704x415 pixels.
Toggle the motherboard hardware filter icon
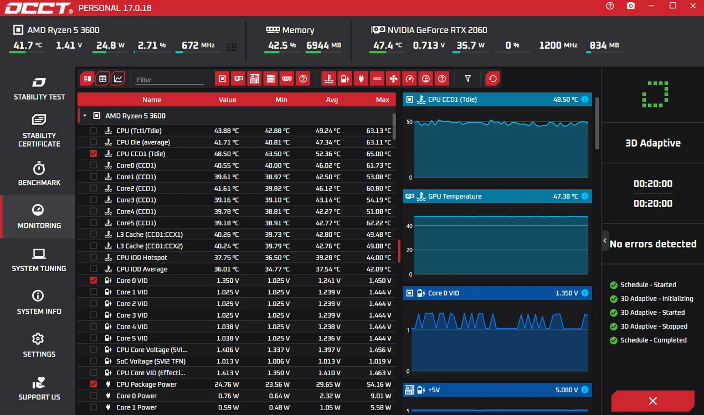(x=254, y=79)
